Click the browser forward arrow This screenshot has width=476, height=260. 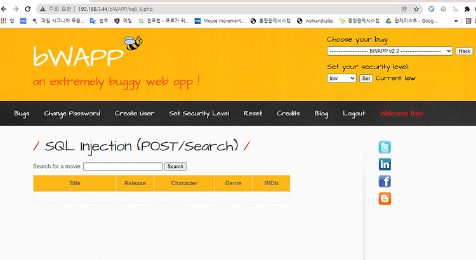coord(16,9)
